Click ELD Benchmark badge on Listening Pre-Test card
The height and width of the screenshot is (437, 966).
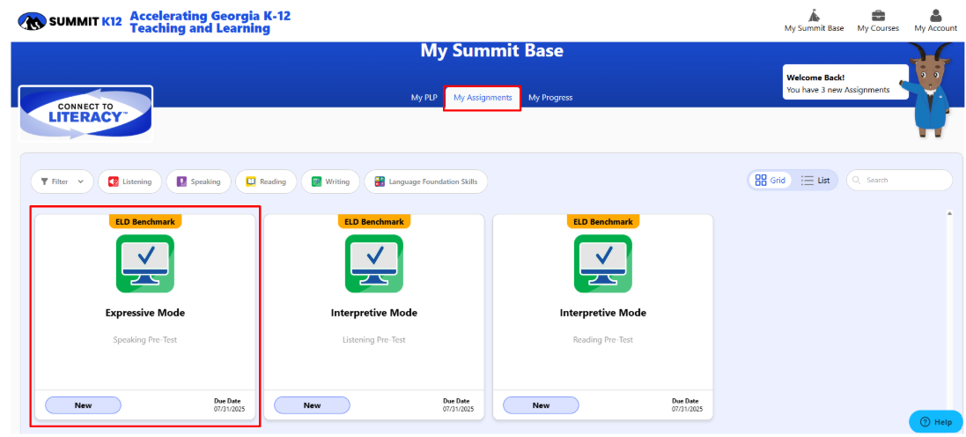click(x=374, y=222)
